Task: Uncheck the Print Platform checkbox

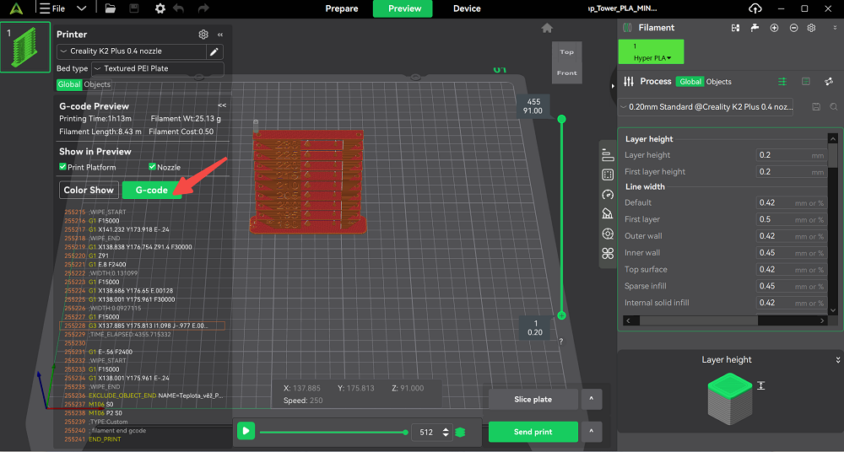Action: click(63, 167)
